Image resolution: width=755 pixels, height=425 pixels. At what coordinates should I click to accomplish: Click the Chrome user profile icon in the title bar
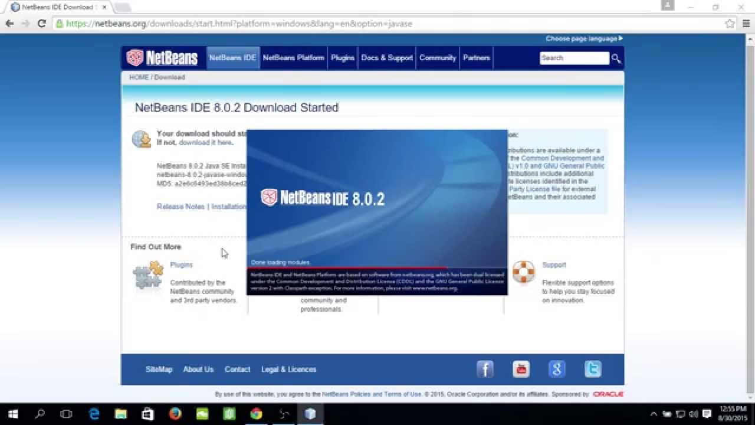click(667, 5)
